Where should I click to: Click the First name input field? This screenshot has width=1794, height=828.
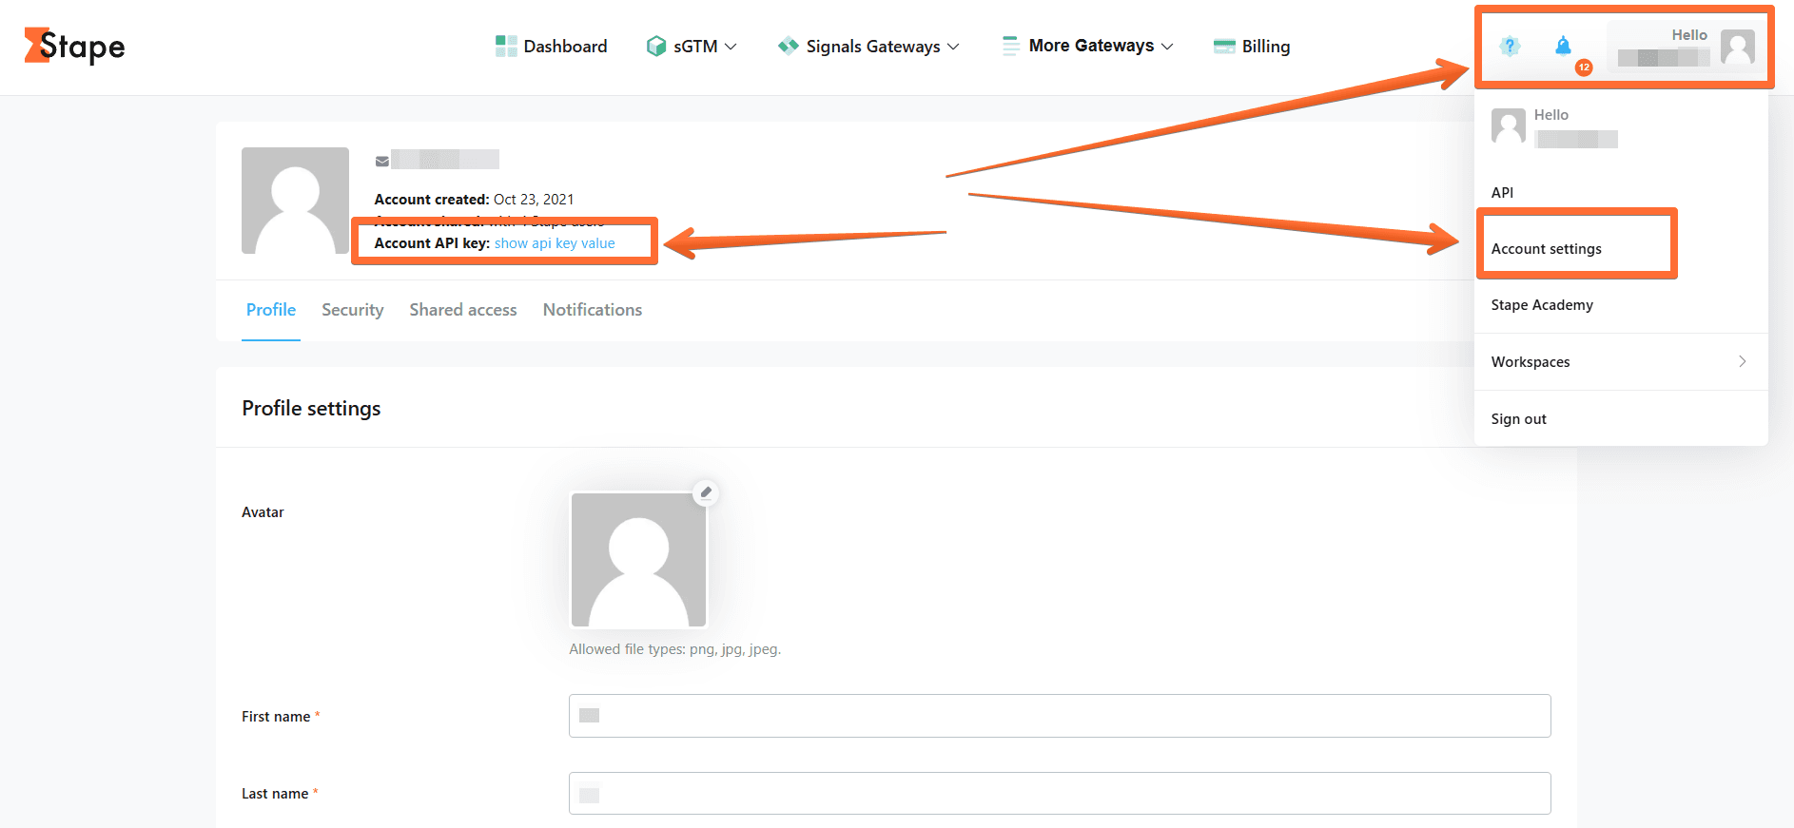(1060, 716)
